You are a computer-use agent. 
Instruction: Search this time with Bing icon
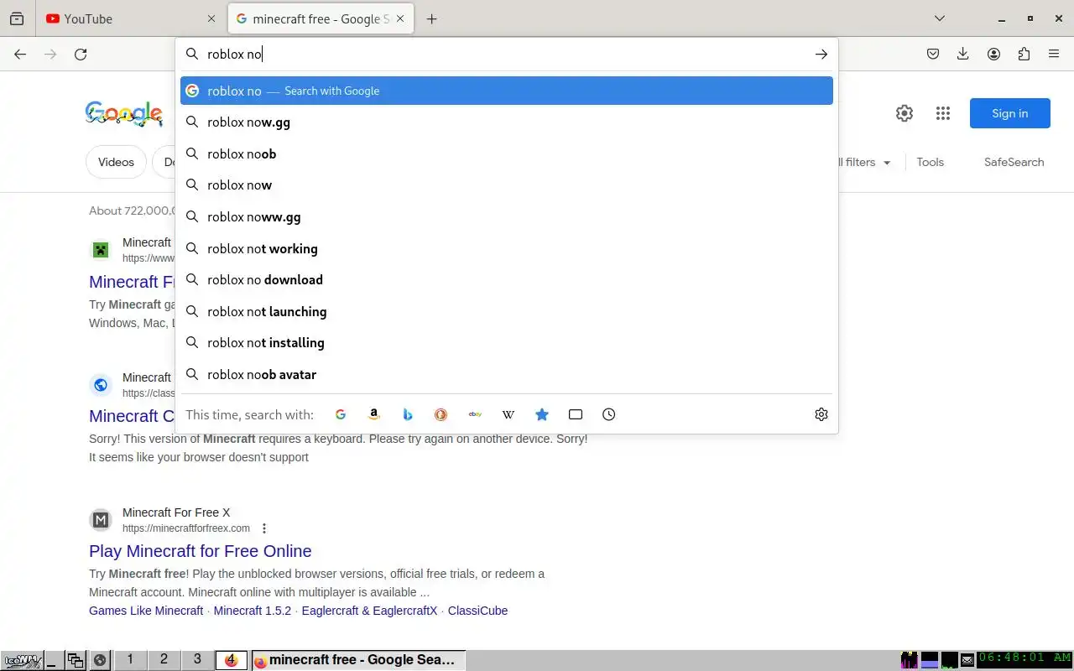pos(408,414)
